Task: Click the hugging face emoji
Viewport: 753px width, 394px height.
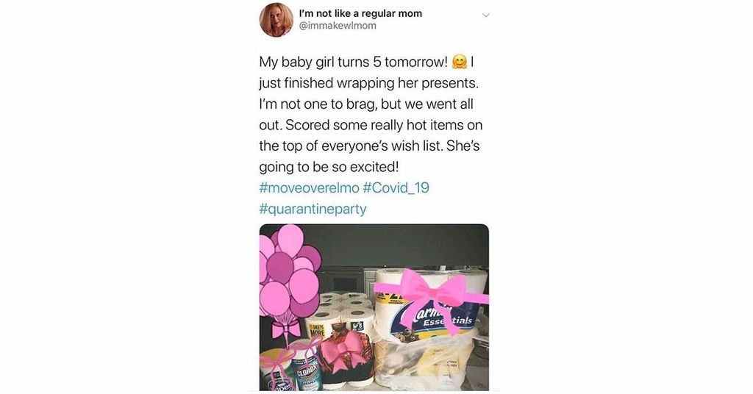Action: click(460, 62)
